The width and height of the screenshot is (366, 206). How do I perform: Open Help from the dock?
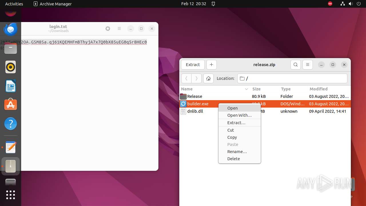click(x=11, y=124)
